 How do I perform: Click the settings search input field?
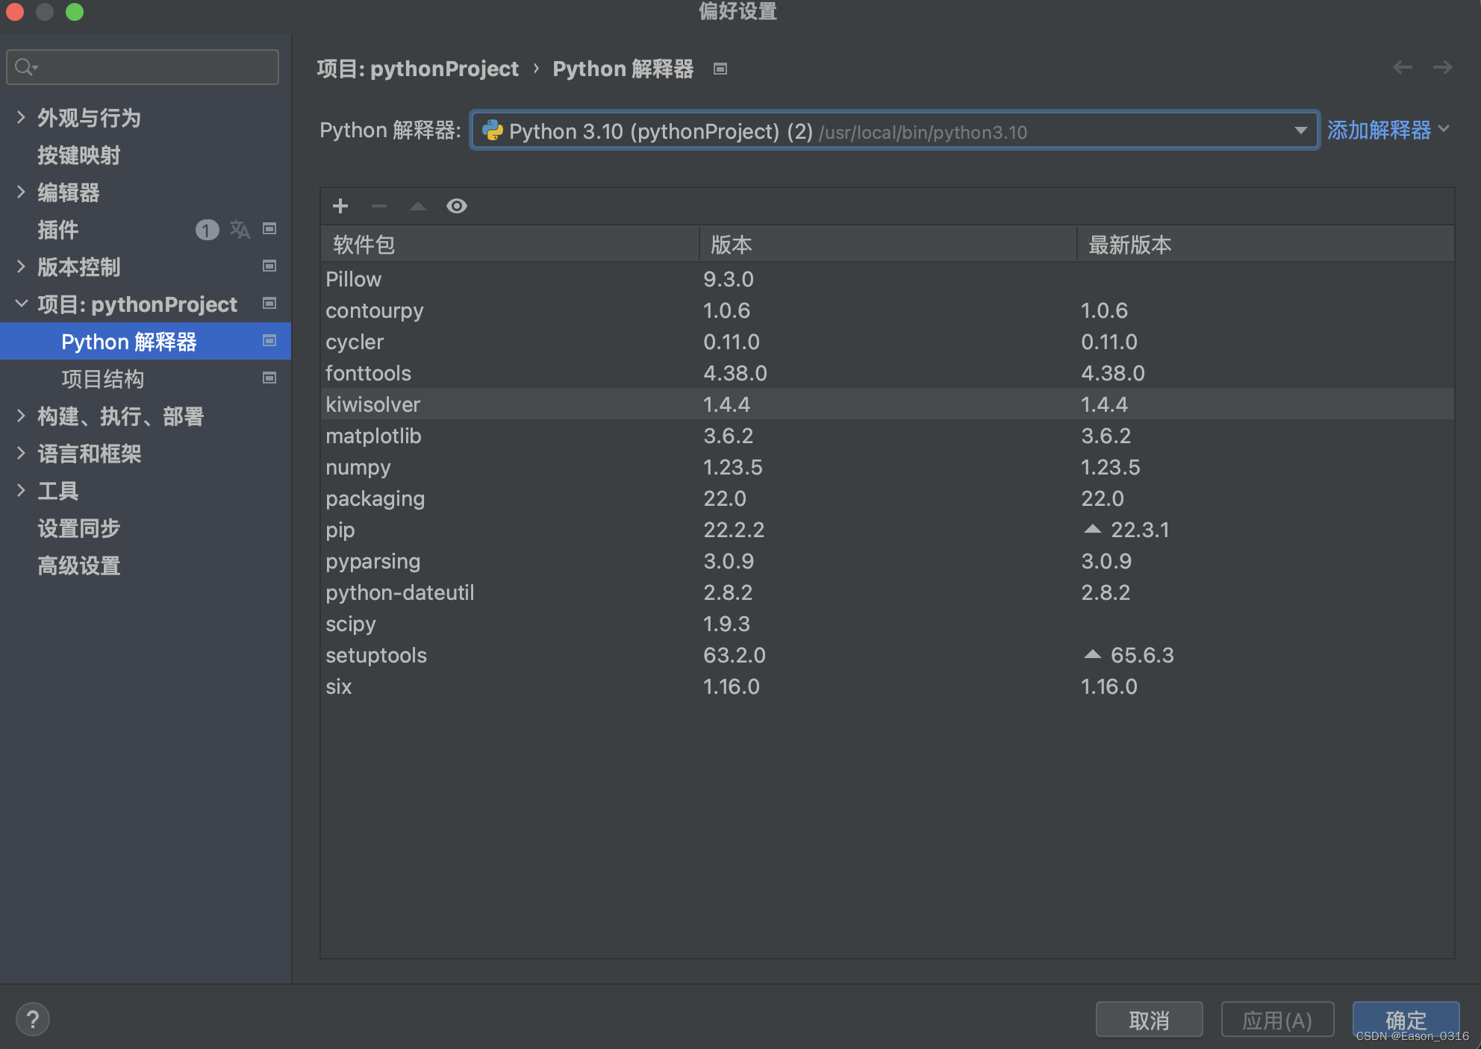coord(143,67)
